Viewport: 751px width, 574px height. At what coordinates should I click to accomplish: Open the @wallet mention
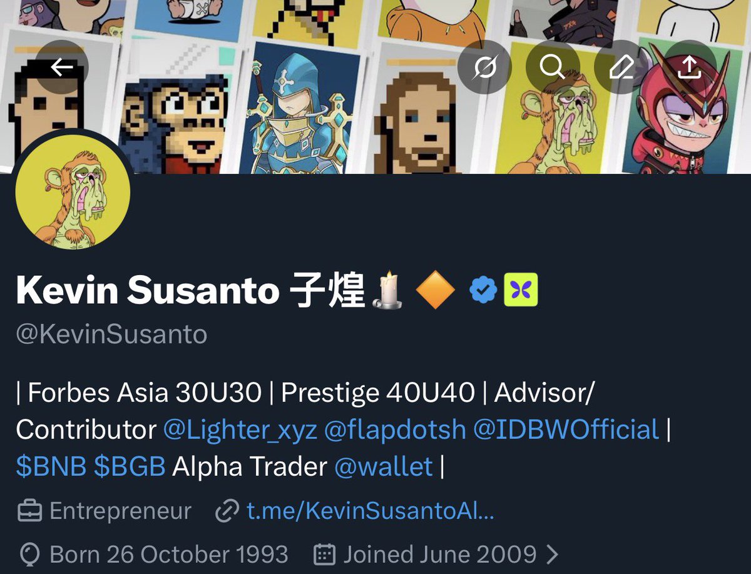(x=384, y=466)
